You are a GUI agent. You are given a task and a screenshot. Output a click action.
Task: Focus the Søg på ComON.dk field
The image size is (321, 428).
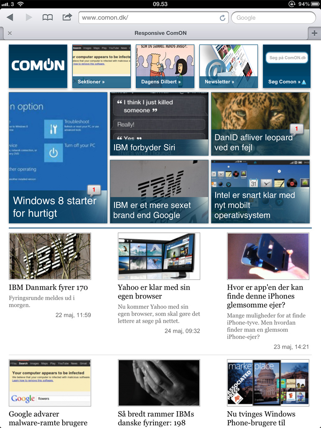pos(287,58)
